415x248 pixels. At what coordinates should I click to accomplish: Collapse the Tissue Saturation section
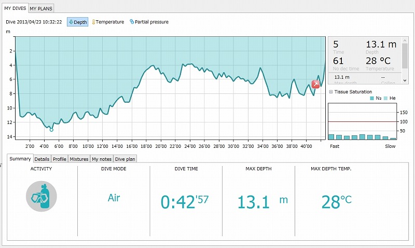[331, 92]
